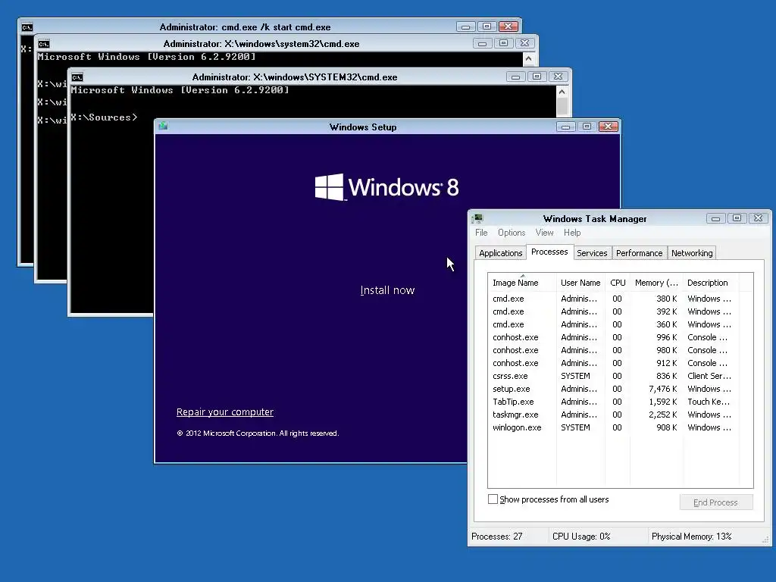Minimize the Windows Setup window
This screenshot has height=582, width=776.
click(x=565, y=127)
